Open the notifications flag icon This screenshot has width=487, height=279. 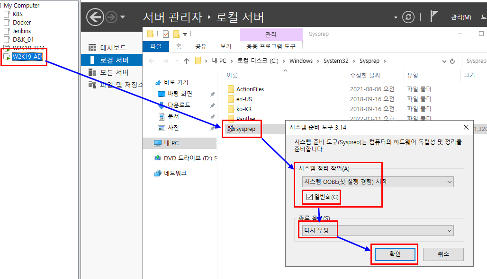[433, 16]
